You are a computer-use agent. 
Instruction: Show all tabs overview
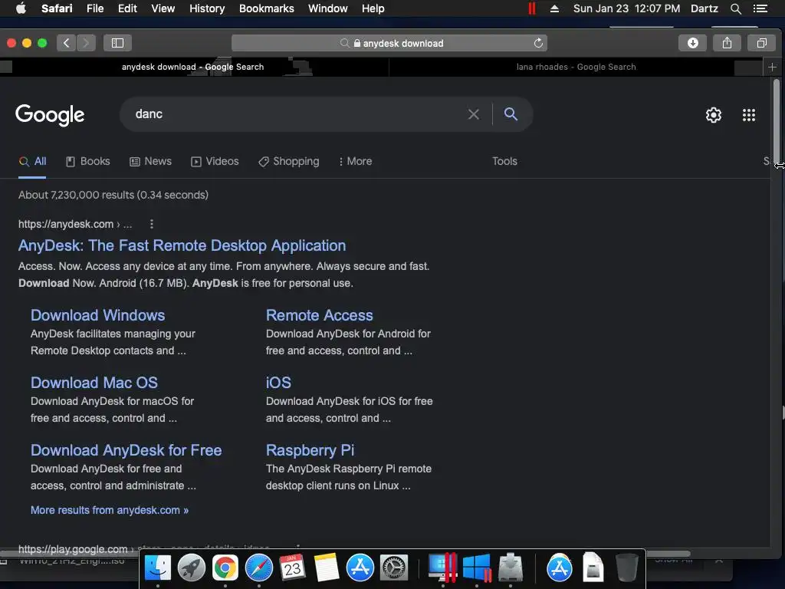tap(761, 43)
